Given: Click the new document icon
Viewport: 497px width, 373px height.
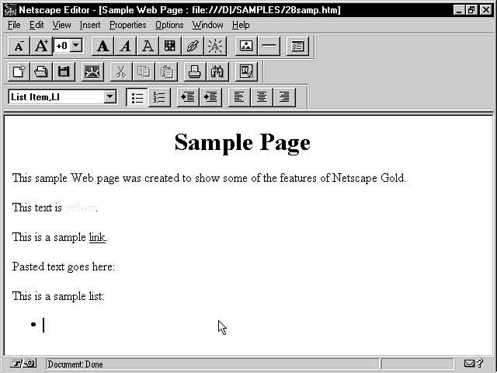Looking at the screenshot, I should tap(19, 72).
